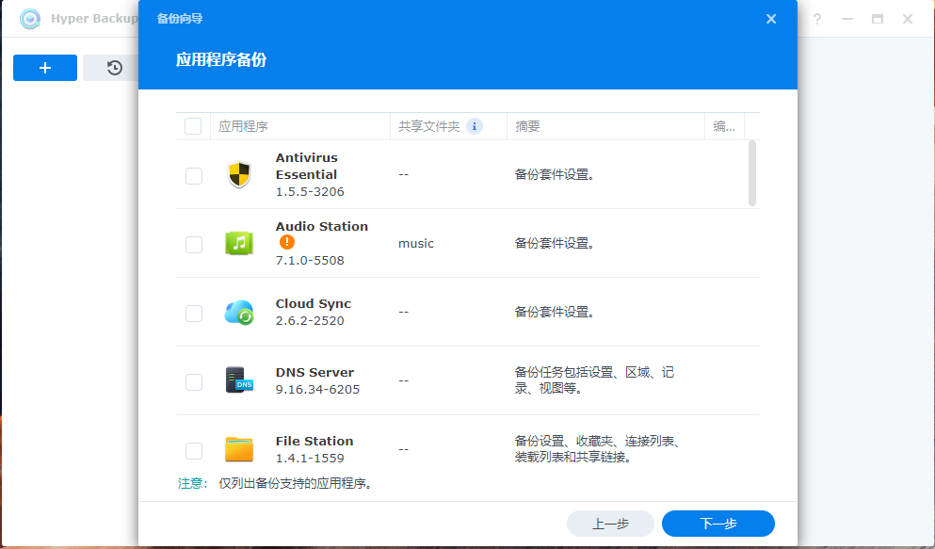
Task: Check the File Station checkbox
Action: tap(194, 451)
